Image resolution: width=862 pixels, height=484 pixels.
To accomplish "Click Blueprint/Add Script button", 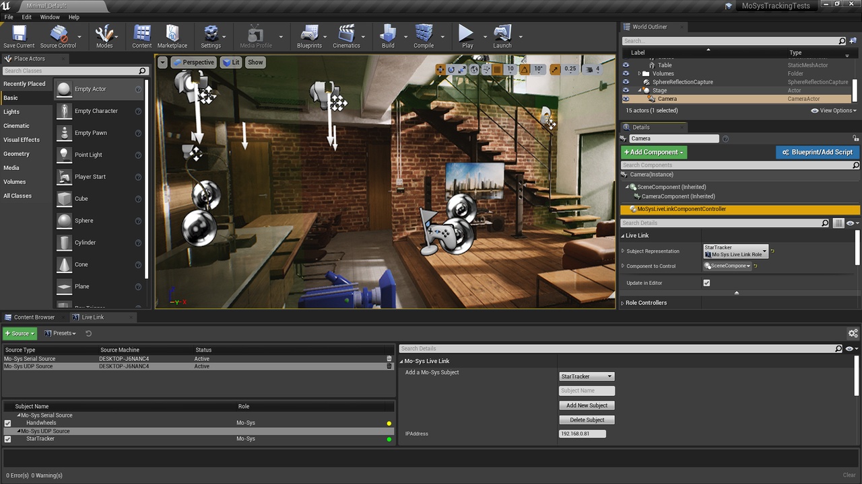I will [818, 153].
